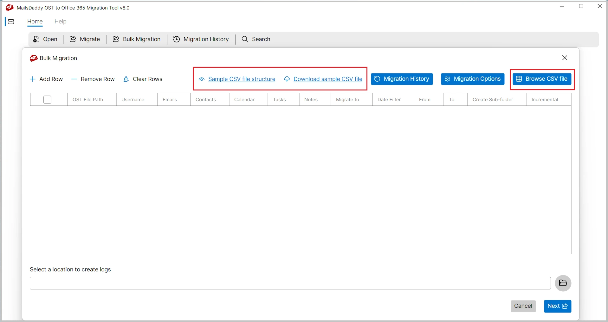The height and width of the screenshot is (322, 608).
Task: Select Bulk Migration in the main toolbar
Action: tap(137, 39)
